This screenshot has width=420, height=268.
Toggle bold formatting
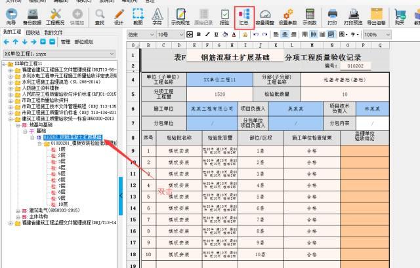pyautogui.click(x=198, y=35)
